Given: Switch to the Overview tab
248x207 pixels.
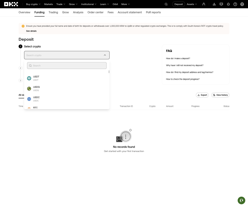Looking at the screenshot, I should click(24, 12).
